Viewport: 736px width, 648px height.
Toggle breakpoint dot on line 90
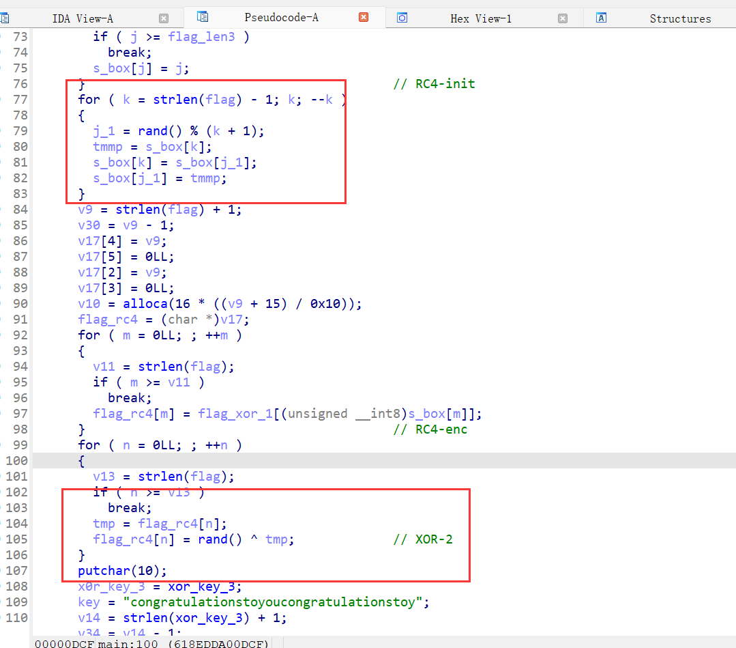(x=2, y=304)
